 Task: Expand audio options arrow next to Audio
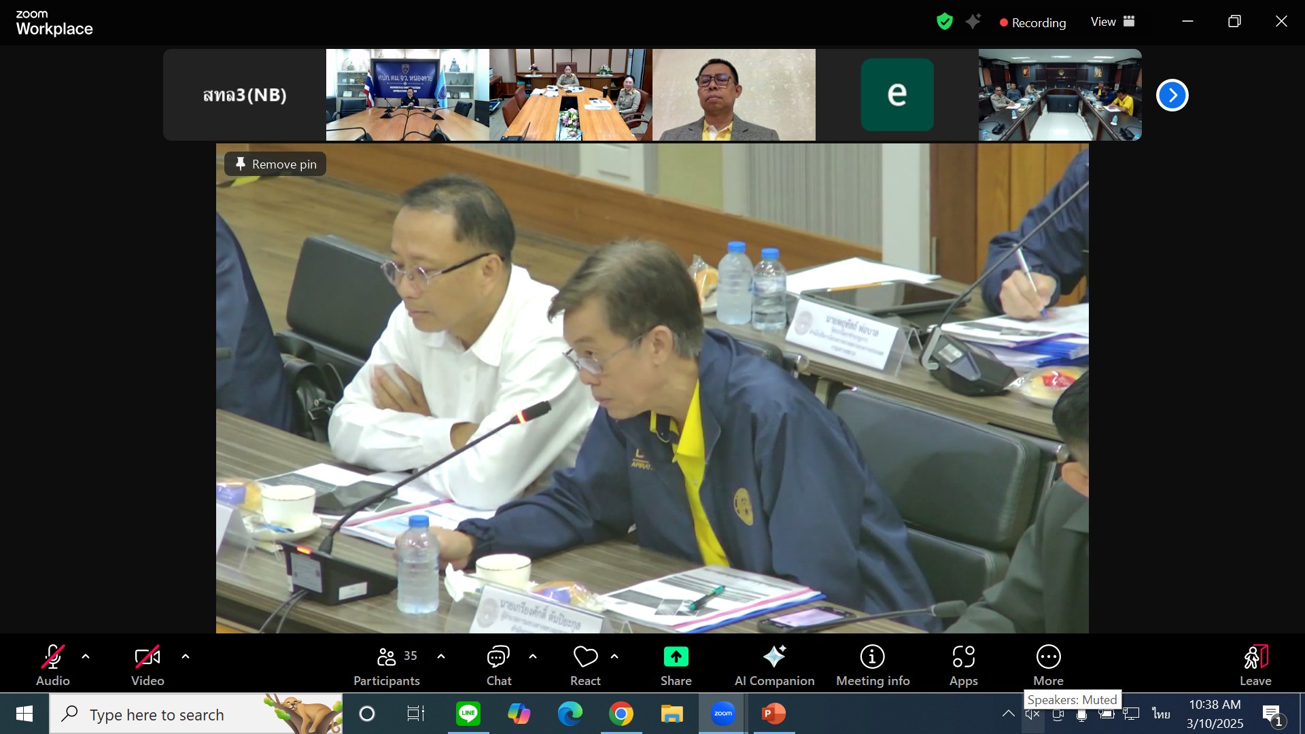(86, 657)
